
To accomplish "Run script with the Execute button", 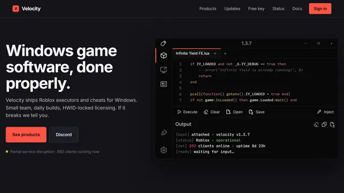I will tap(188, 112).
